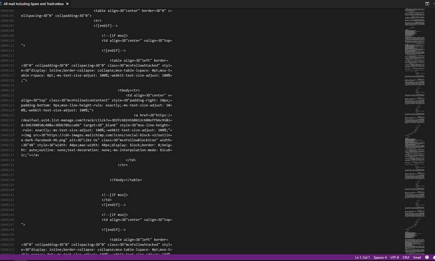Open the CRLF end-of-line selector

click(x=406, y=258)
